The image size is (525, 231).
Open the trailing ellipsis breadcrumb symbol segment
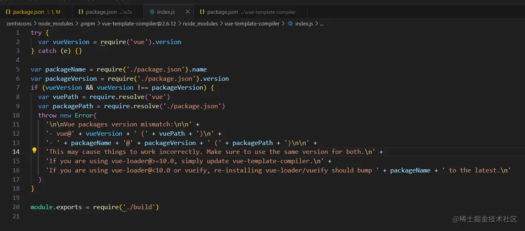pos(321,23)
